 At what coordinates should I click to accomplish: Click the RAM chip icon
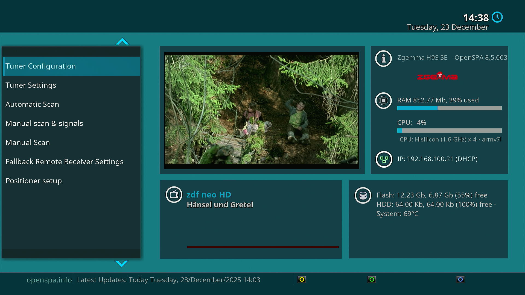(x=383, y=101)
